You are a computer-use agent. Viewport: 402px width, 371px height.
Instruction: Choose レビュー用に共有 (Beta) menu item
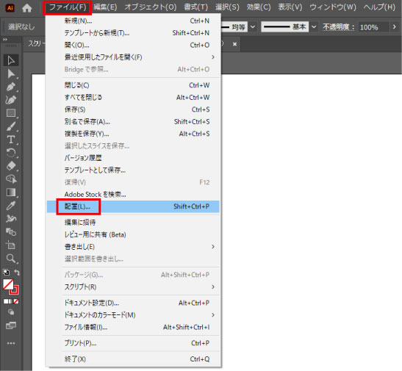(133, 234)
